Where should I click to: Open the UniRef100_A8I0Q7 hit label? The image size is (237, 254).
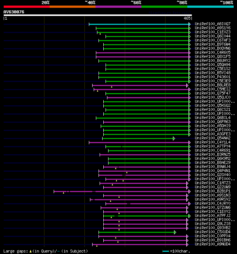coord(213,24)
